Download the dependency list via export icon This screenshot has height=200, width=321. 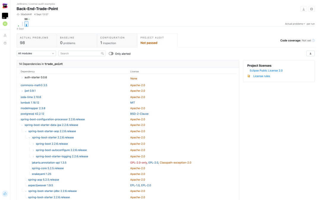(x=310, y=53)
